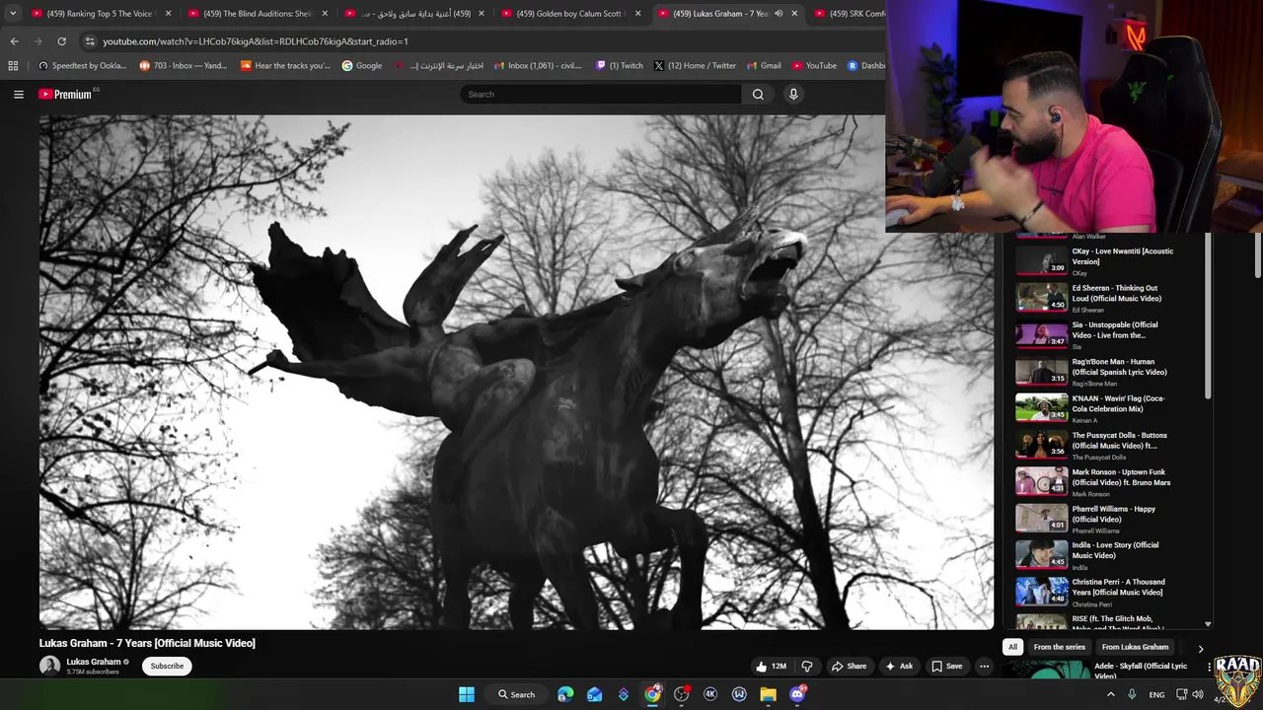Open the Lukas Graham channel avatar
The image size is (1263, 710).
click(x=49, y=666)
